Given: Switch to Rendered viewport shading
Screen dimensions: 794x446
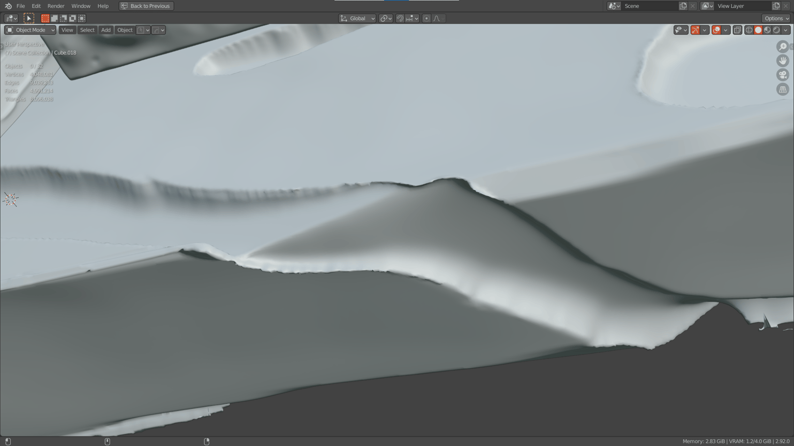Looking at the screenshot, I should (776, 30).
